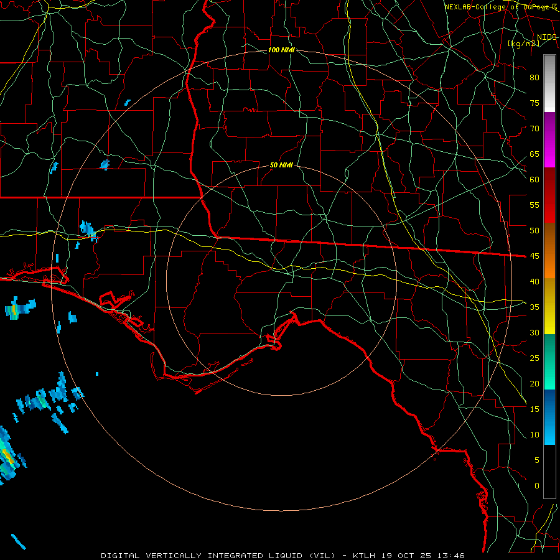Click the 25 value on the color scale
This screenshot has width=560, height=560.
click(534, 358)
